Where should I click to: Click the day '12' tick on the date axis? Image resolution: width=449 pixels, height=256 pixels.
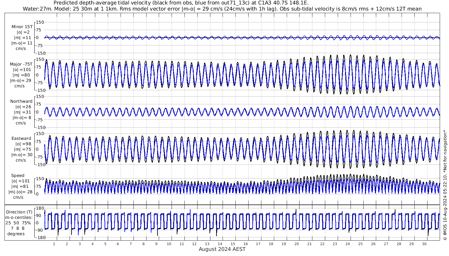pyautogui.click(x=195, y=244)
